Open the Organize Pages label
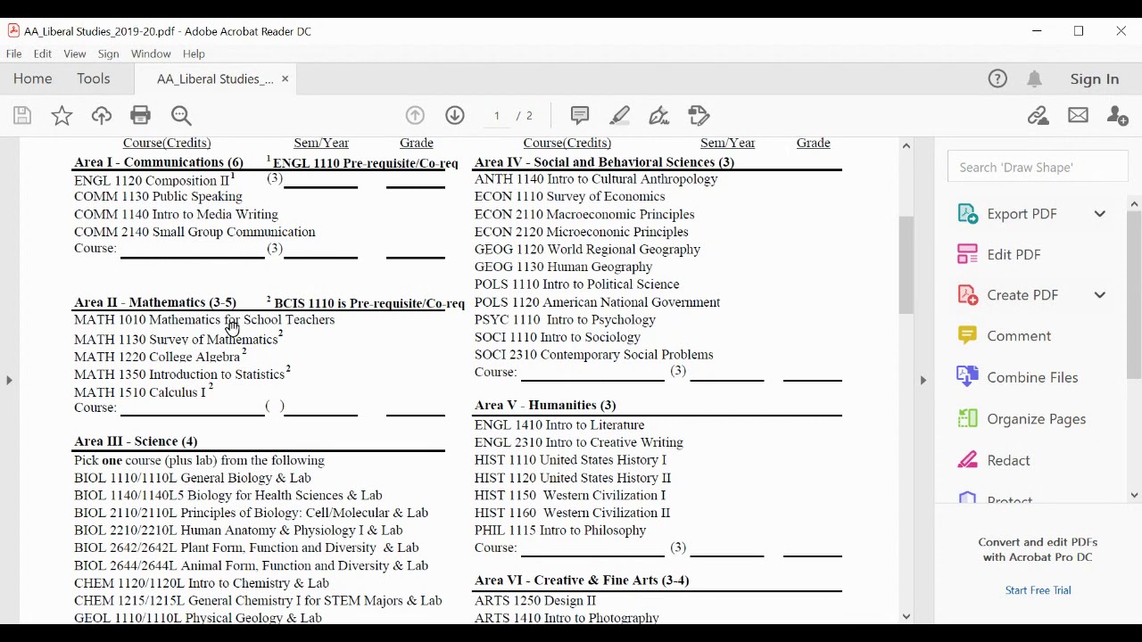Image resolution: width=1142 pixels, height=642 pixels. pos(1036,419)
